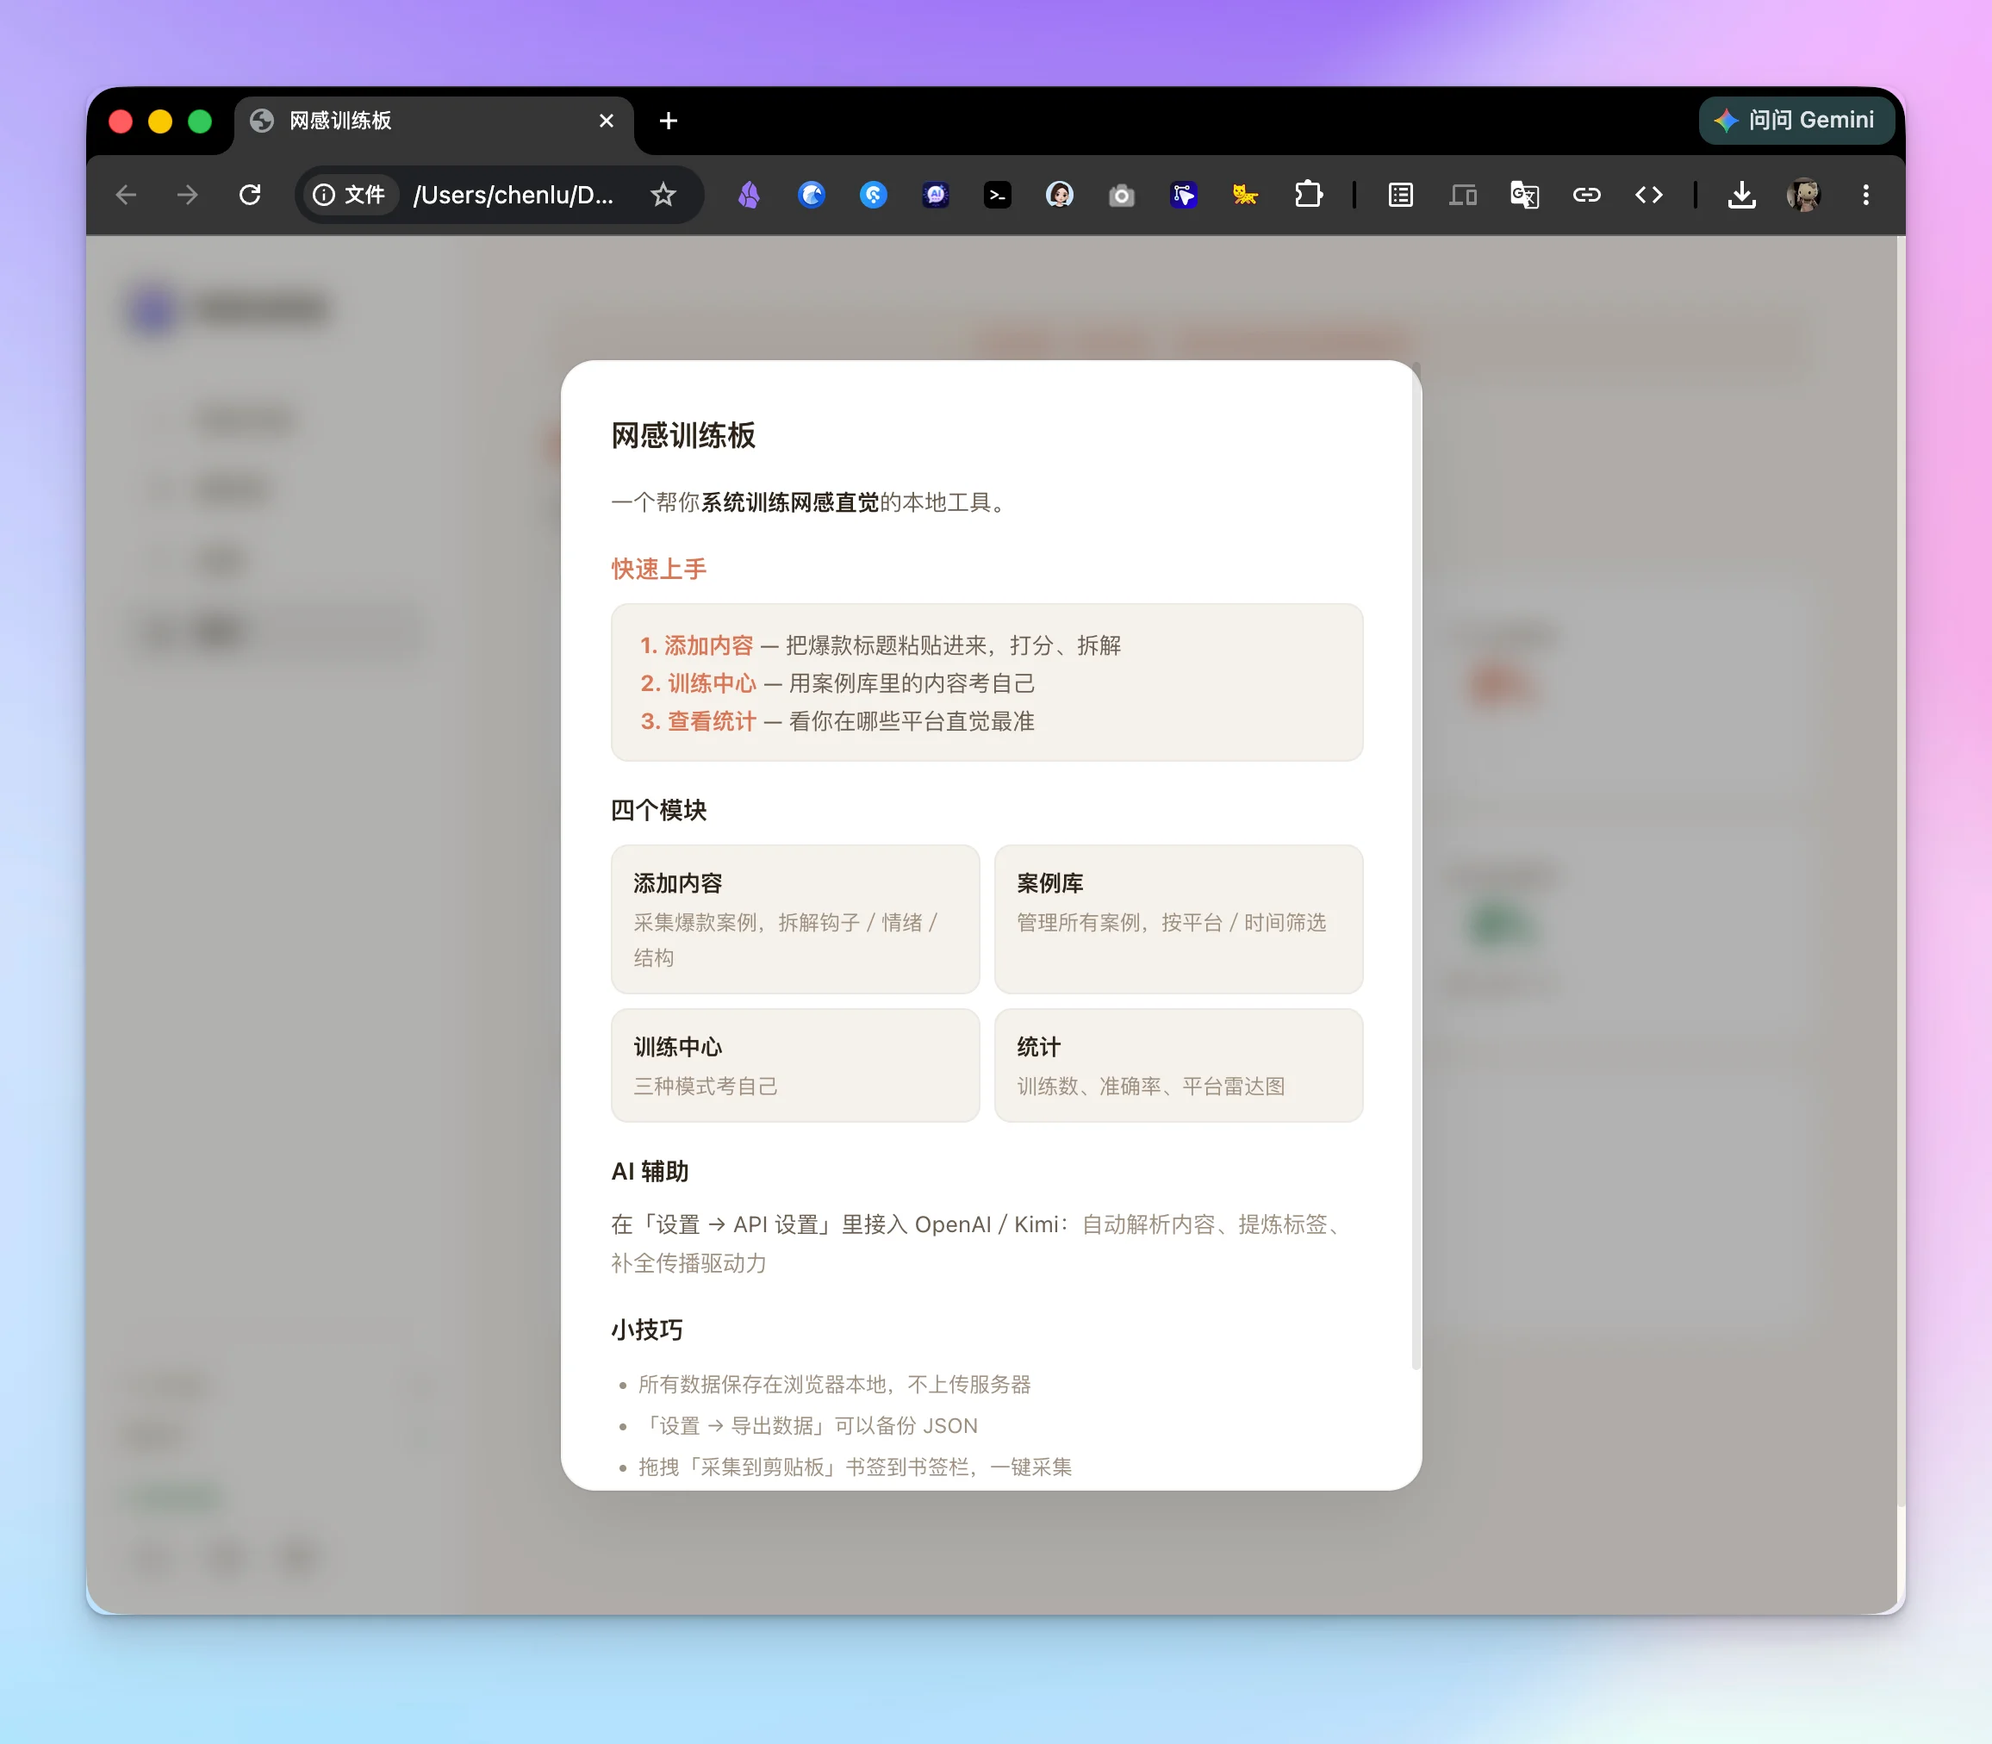
Task: Close the 网感训练板 tab
Action: [607, 121]
